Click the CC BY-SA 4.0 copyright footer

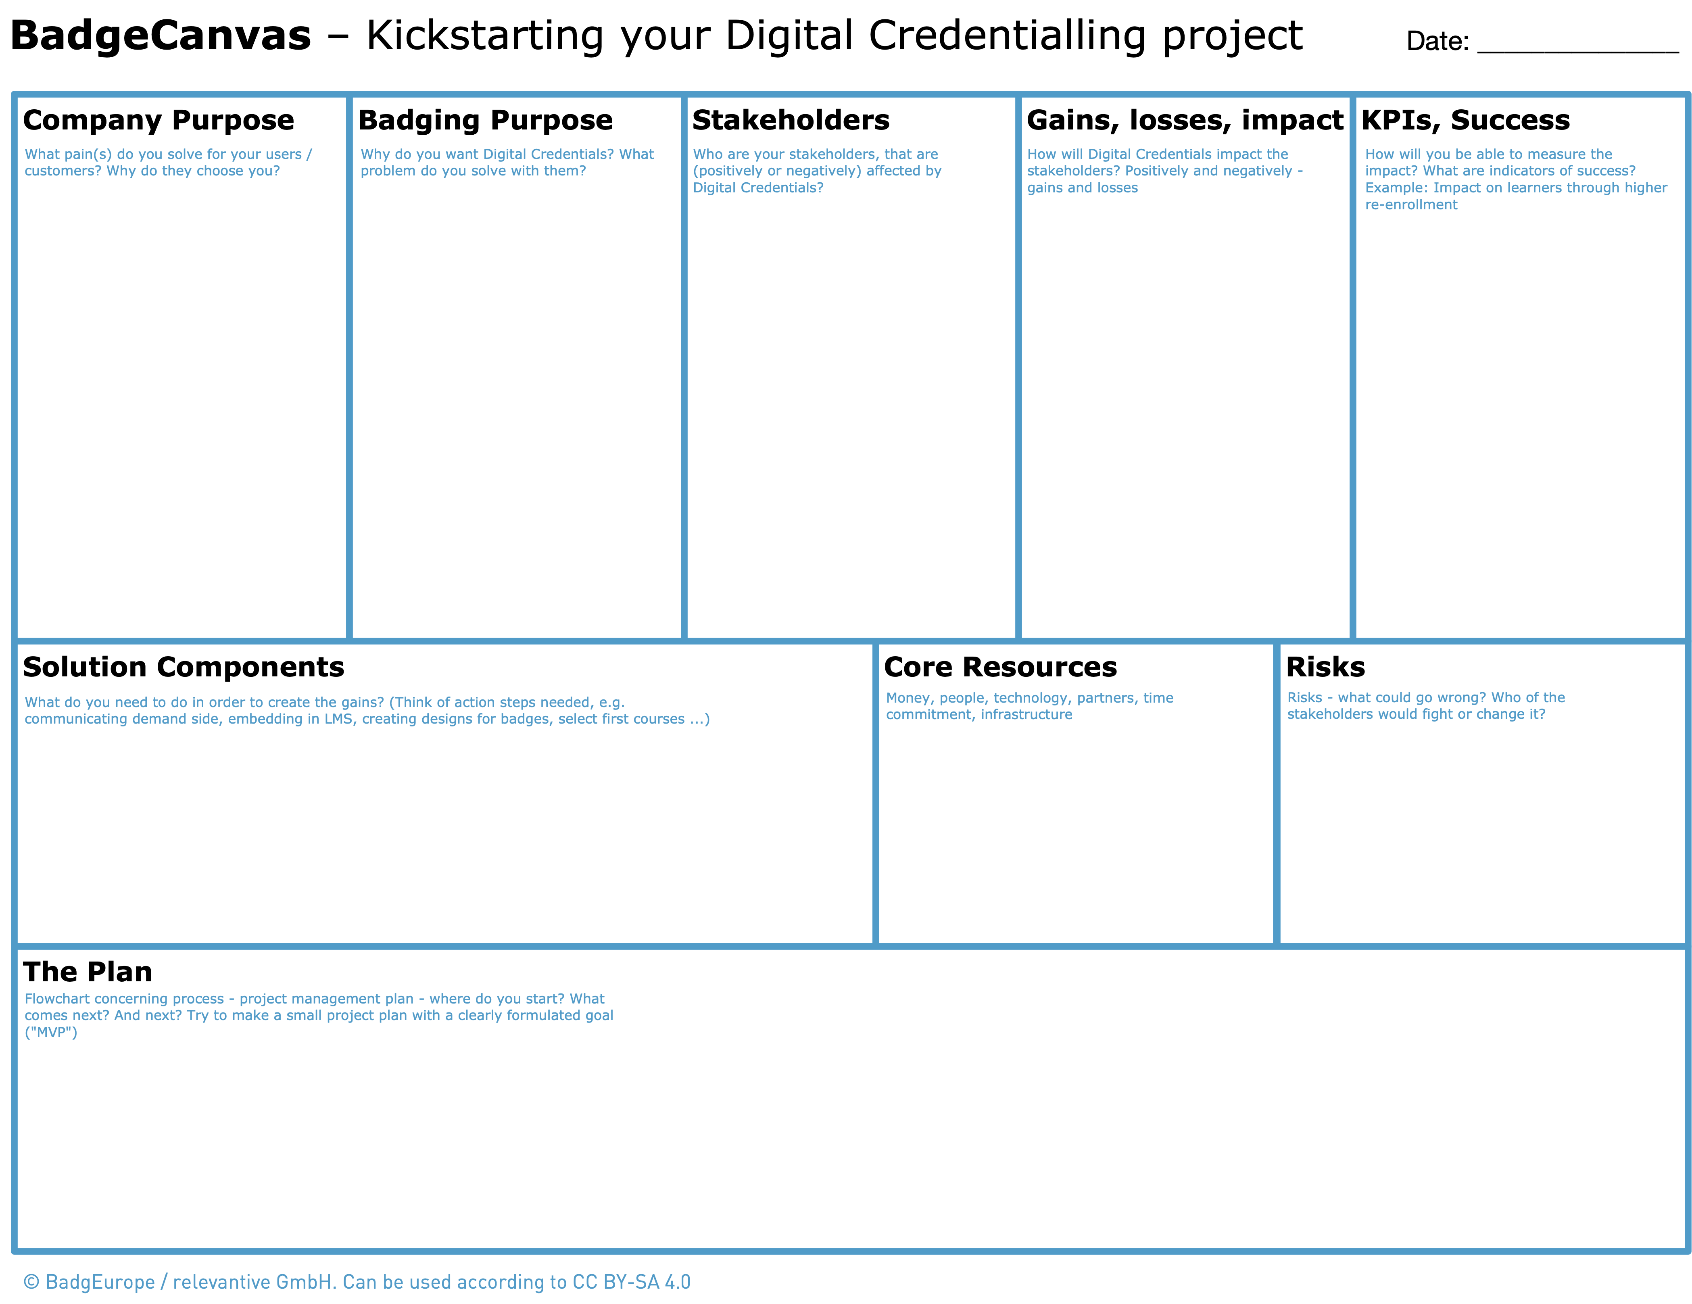357,1281
